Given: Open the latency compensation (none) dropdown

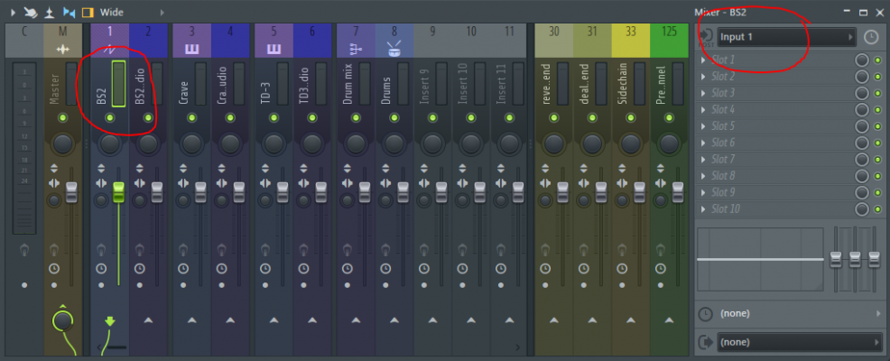Looking at the screenshot, I should (799, 313).
